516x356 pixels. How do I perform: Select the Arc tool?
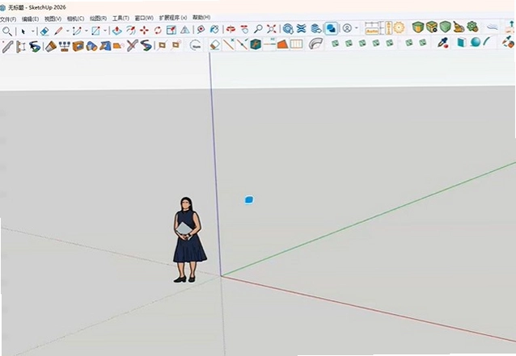[x=77, y=31]
